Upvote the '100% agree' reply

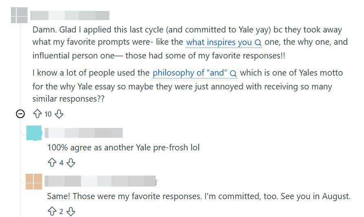click(x=52, y=163)
